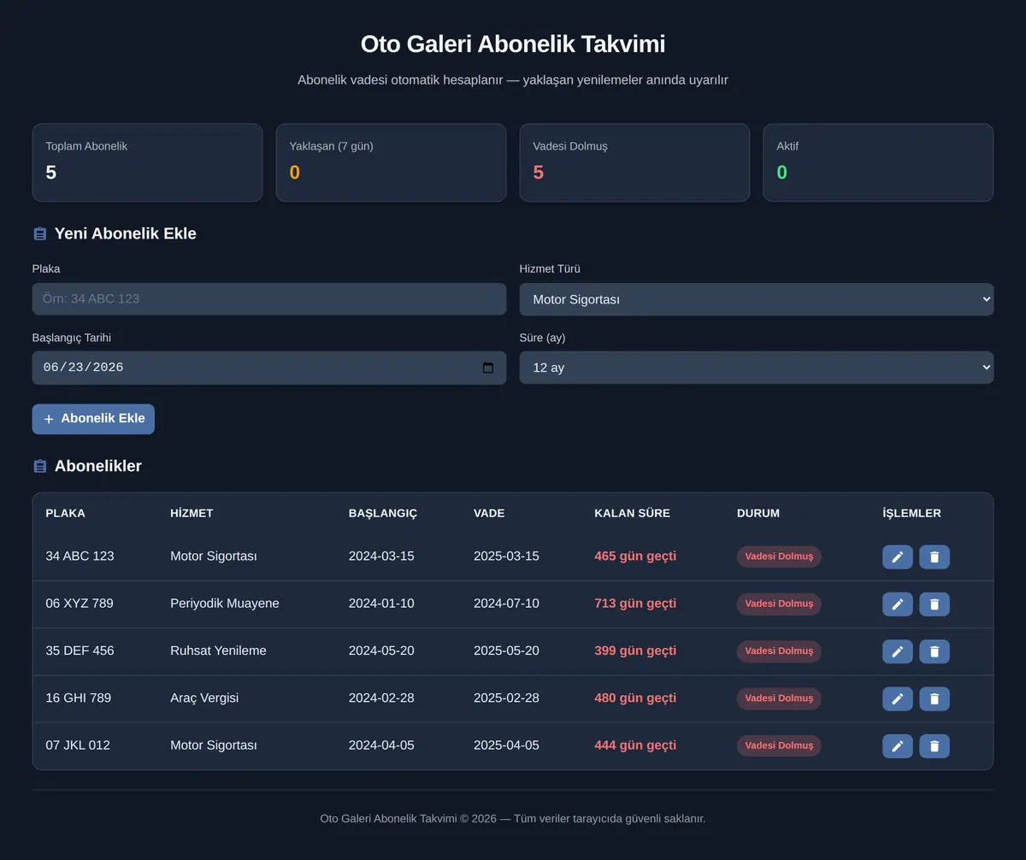Edit the 34 ABC 123 subscription
Image resolution: width=1026 pixels, height=860 pixels.
pos(898,557)
